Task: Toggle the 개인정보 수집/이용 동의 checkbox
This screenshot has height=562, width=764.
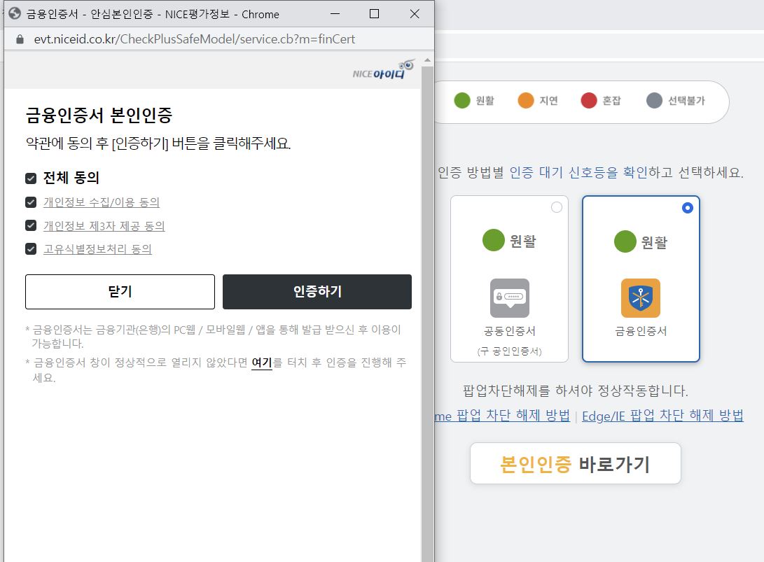Action: (31, 202)
